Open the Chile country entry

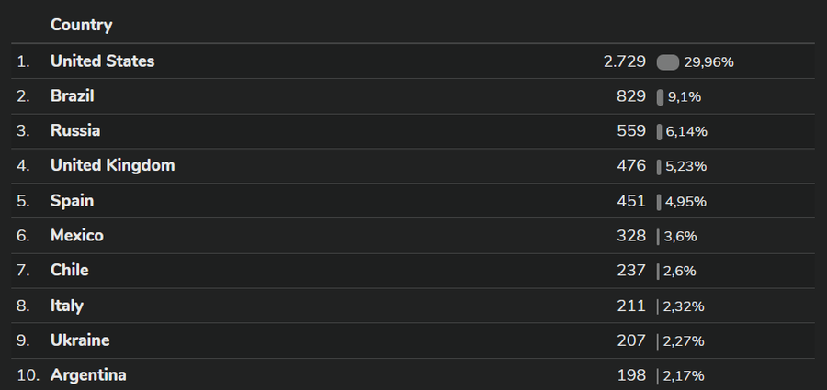tap(70, 271)
